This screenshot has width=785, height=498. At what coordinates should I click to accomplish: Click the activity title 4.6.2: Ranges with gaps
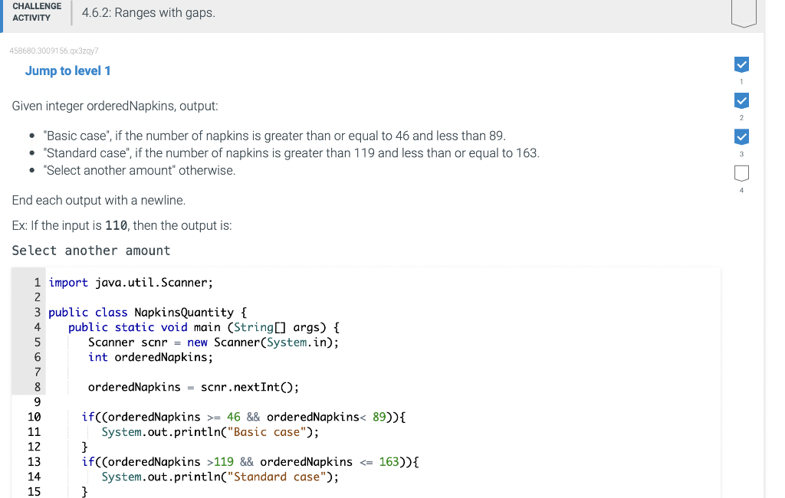[149, 12]
